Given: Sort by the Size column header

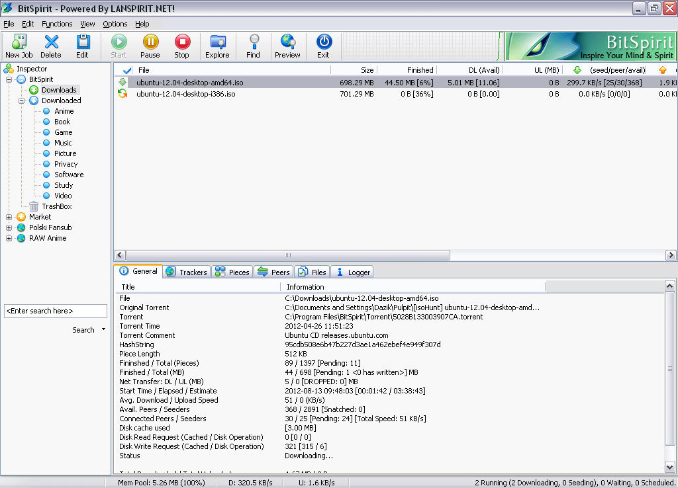Looking at the screenshot, I should [354, 70].
